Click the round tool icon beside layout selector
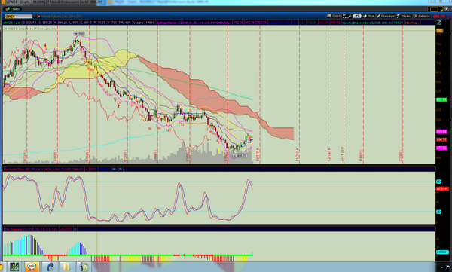Image resolution: width=452 pixels, height=272 pixels. 447,9
